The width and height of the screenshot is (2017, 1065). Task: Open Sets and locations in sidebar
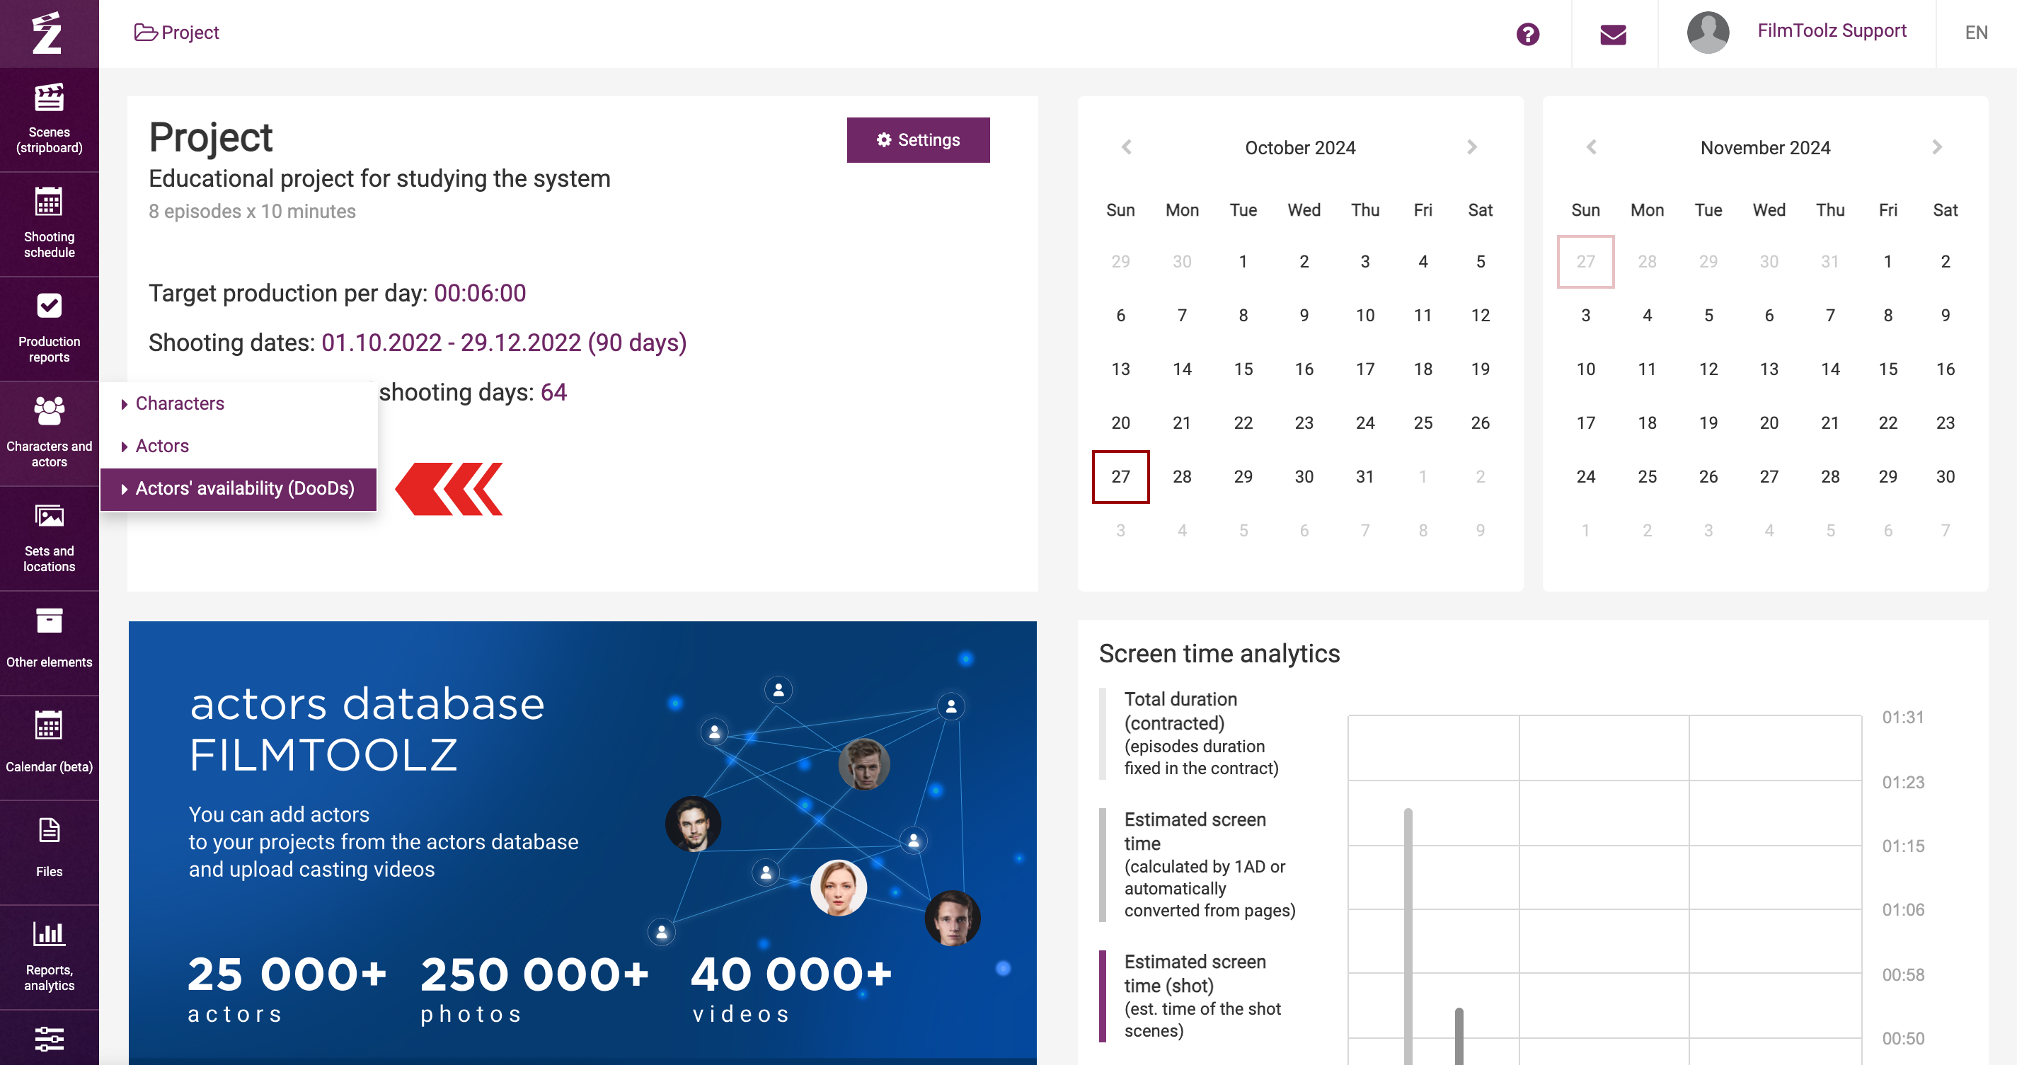50,539
